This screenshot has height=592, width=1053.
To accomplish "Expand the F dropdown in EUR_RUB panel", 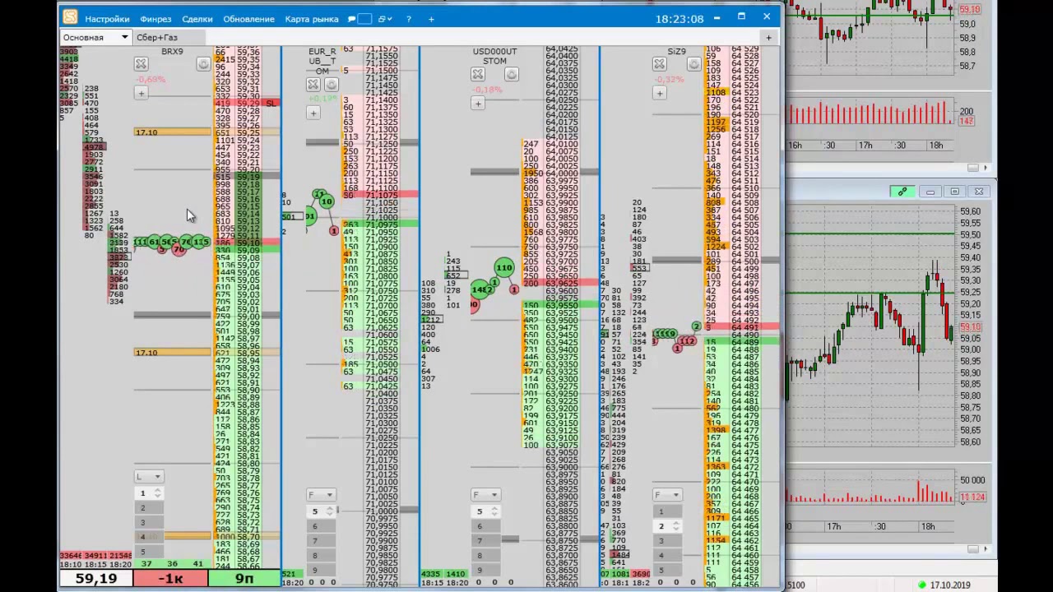I will click(x=321, y=494).
